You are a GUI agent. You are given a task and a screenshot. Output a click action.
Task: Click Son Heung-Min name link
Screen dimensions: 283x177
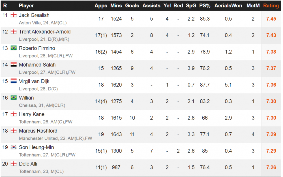click(x=36, y=147)
